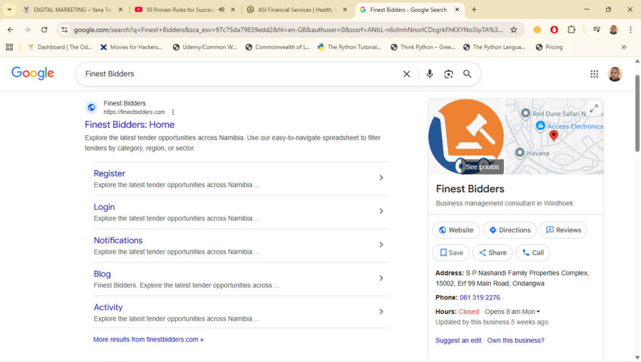Image resolution: width=641 pixels, height=362 pixels.
Task: Open Udemy/Common W... bookmark
Action: [x=205, y=47]
